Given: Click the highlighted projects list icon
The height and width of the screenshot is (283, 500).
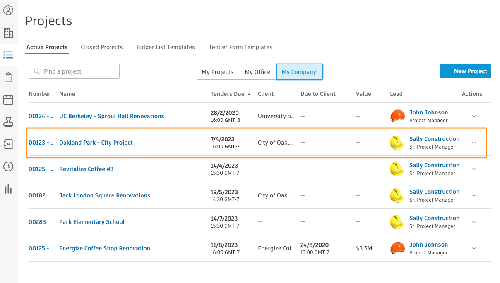Looking at the screenshot, I should coord(9,55).
